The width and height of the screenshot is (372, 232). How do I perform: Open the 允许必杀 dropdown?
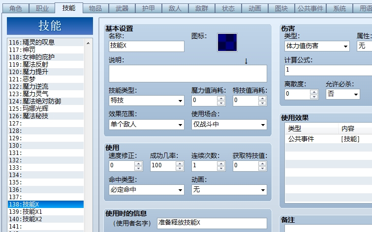tap(343, 94)
